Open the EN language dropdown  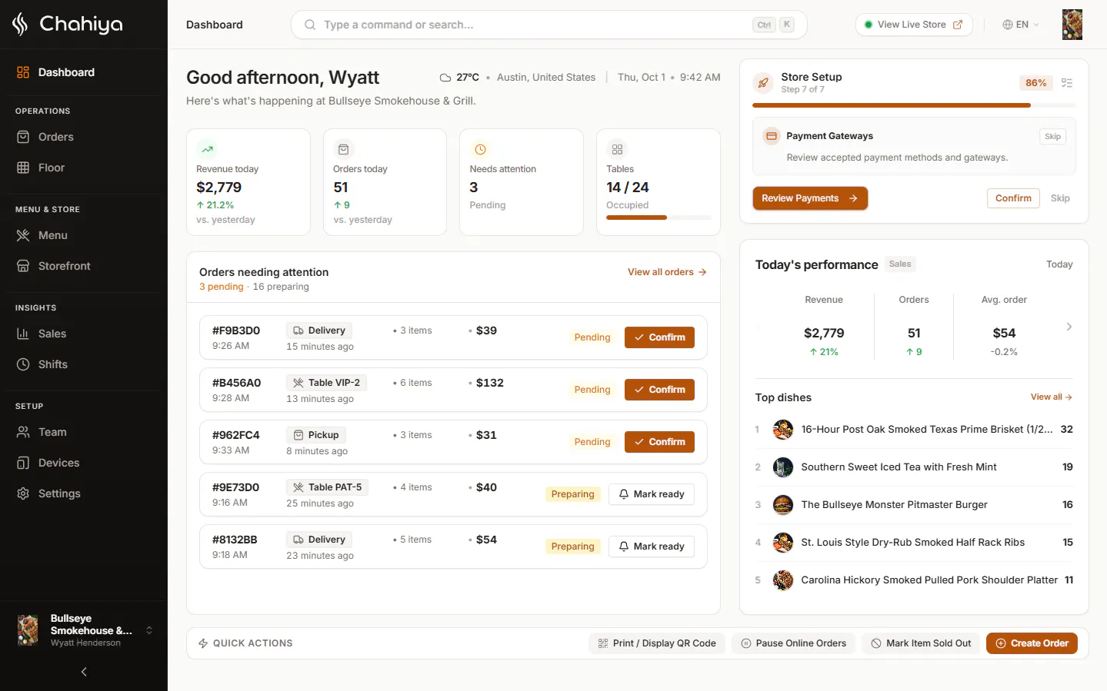tap(1020, 25)
